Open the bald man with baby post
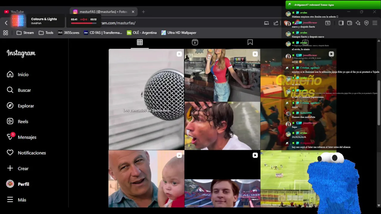This screenshot has height=214, width=381. click(146, 179)
